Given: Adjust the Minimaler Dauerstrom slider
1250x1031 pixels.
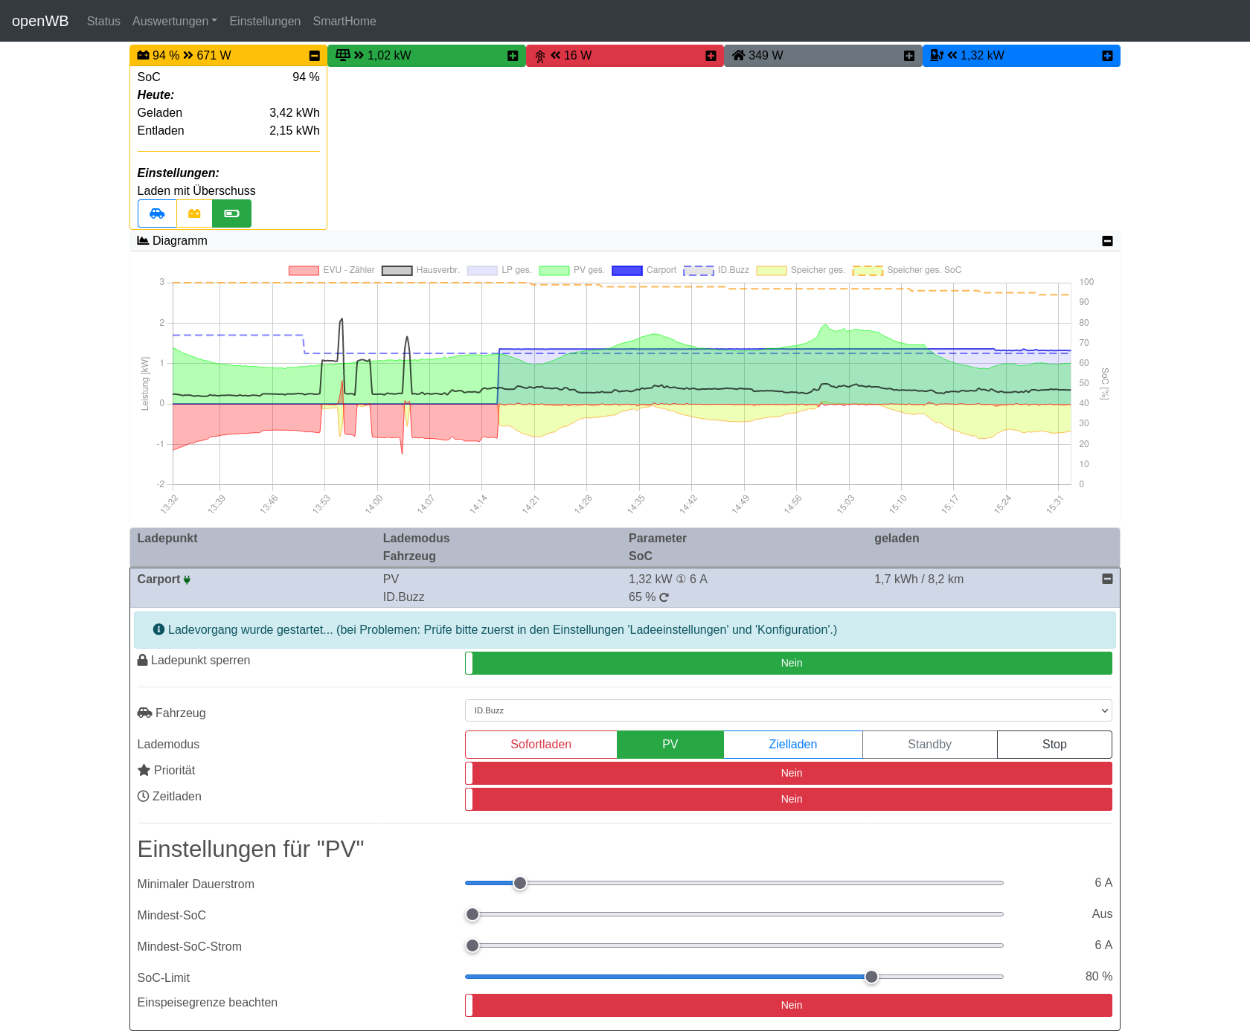Looking at the screenshot, I should pos(734,883).
